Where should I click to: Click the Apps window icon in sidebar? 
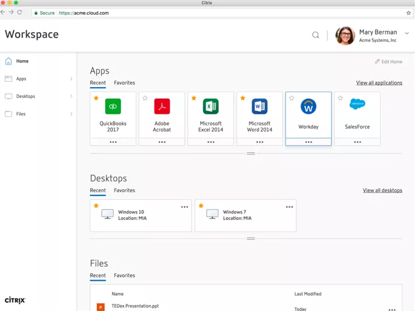pos(9,79)
